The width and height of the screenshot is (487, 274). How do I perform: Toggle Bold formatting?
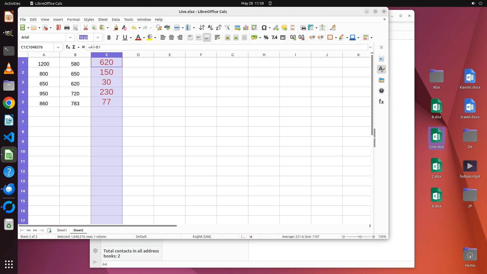point(109,38)
